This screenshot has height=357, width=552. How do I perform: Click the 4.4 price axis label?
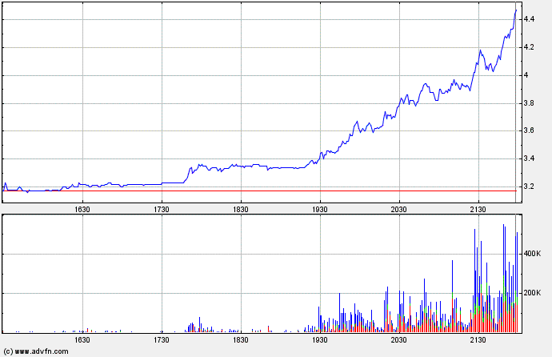click(x=530, y=18)
